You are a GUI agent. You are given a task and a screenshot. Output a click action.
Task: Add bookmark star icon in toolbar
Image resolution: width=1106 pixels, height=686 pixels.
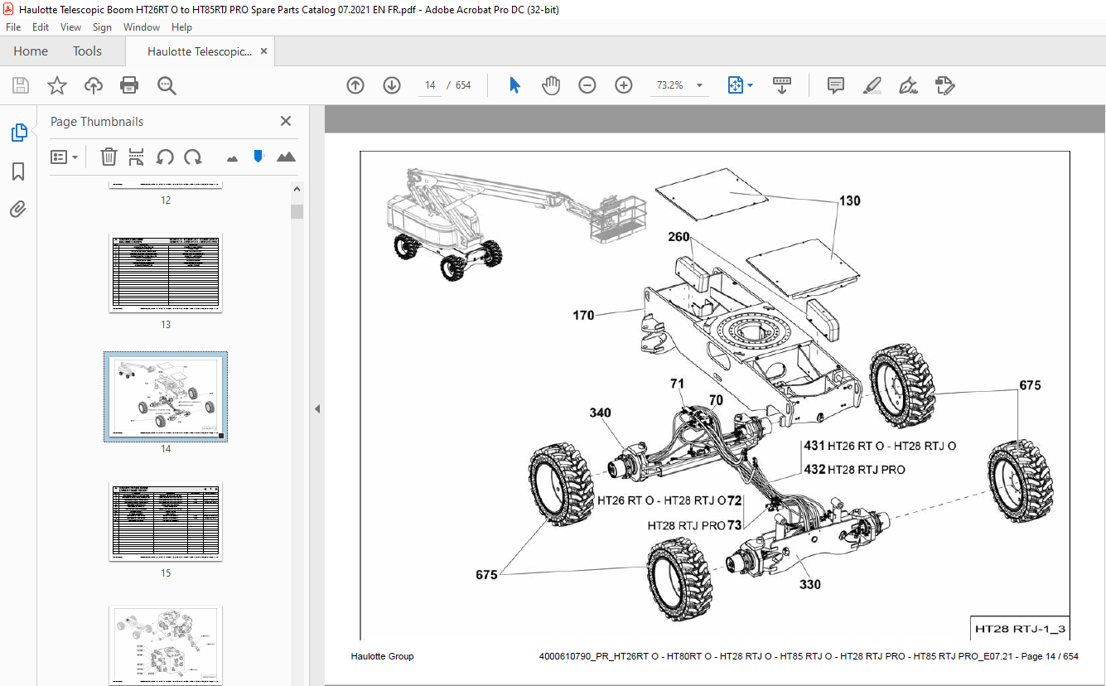pos(56,85)
